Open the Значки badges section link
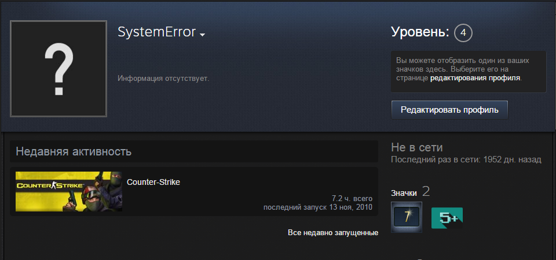Viewport: 556px width, 260px height. [x=404, y=193]
